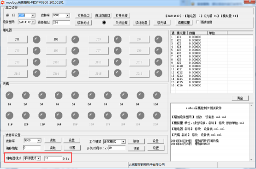The width and height of the screenshot is (256, 169).
Task: Click the indicator lamp beside JD1 relay
Action: (x=36, y=39)
